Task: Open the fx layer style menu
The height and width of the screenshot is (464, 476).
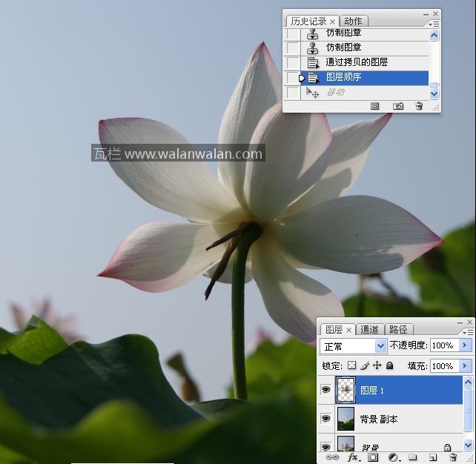Action: 353,458
